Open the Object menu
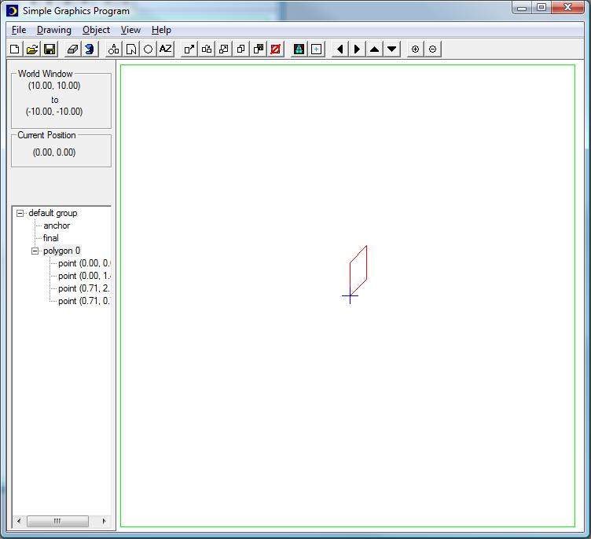Viewport: 591px width, 539px height. [x=96, y=30]
